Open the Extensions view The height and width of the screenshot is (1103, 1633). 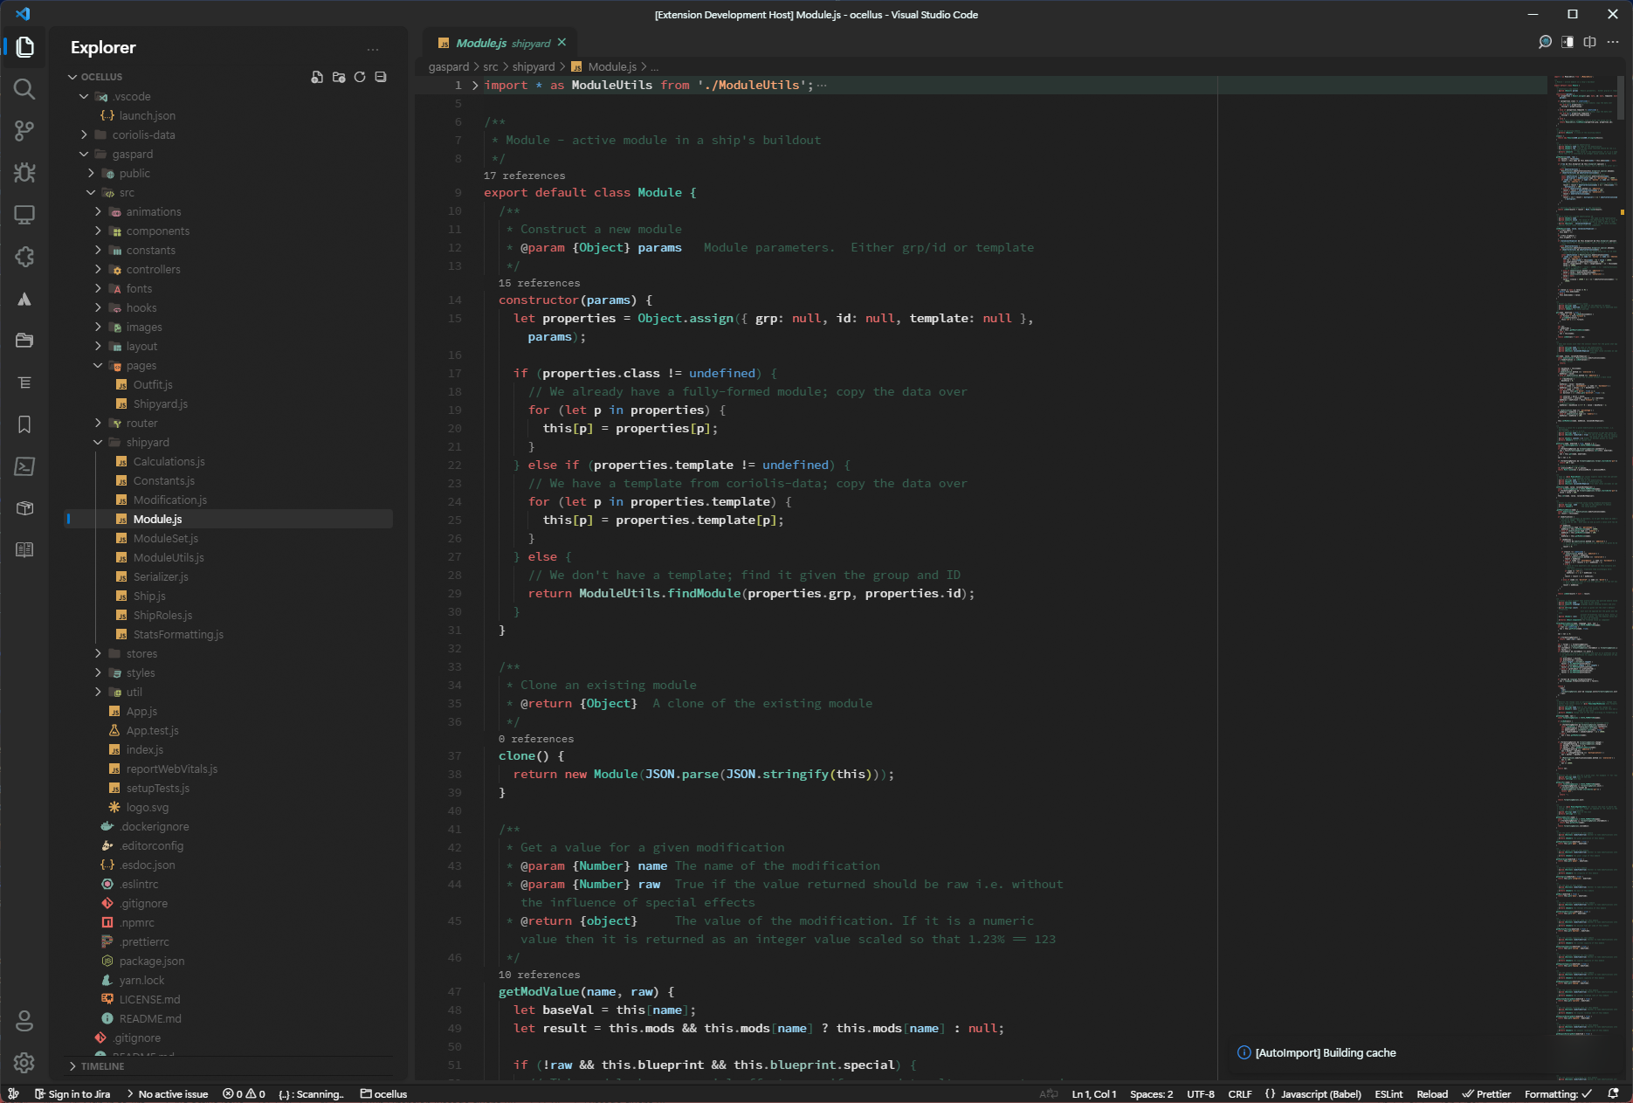point(24,257)
